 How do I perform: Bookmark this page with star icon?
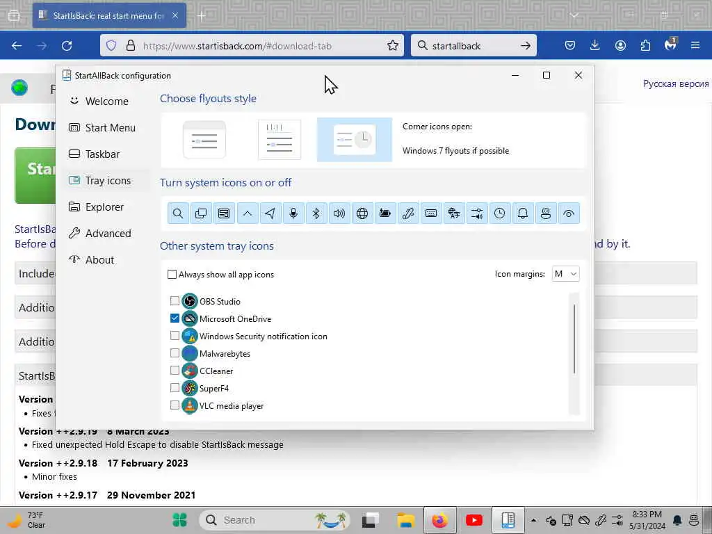click(393, 45)
